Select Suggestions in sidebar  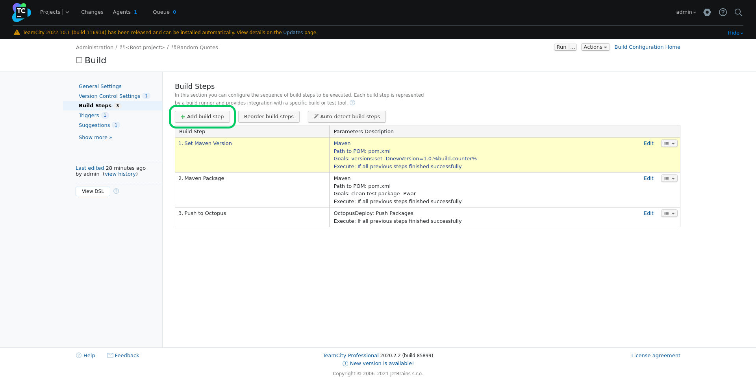click(x=94, y=125)
